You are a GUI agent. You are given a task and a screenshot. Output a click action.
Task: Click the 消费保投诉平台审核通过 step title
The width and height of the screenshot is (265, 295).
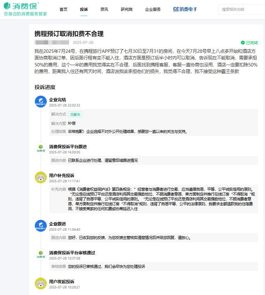pyautogui.click(x=72, y=253)
